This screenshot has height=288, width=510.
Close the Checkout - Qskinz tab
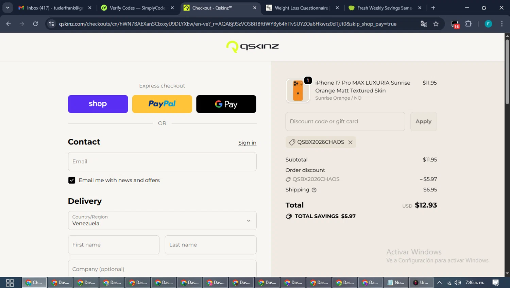(255, 8)
